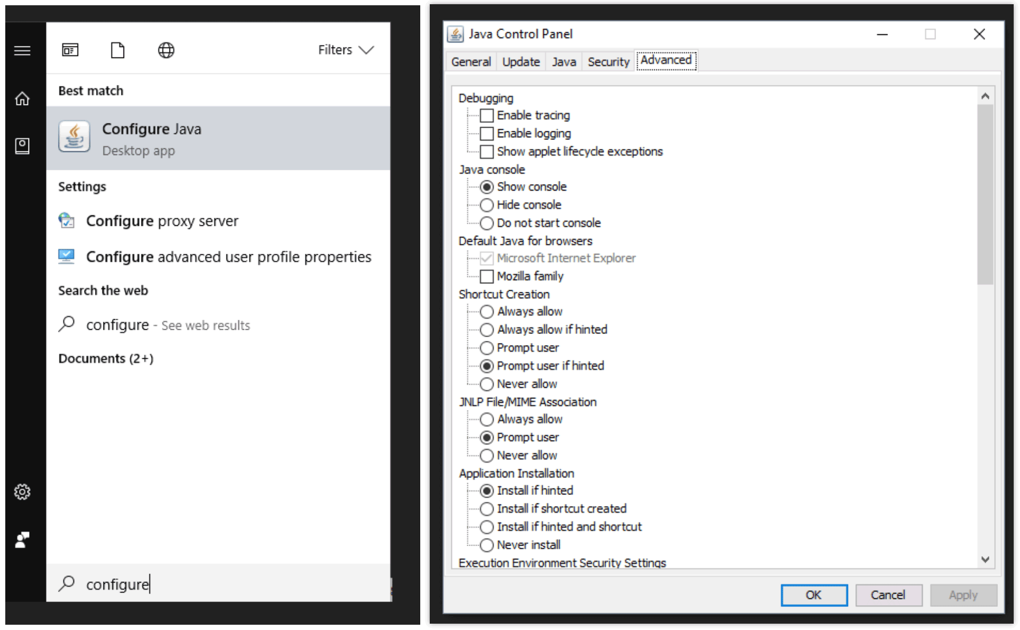1020x630 pixels.
Task: Open Configure proxy server settings
Action: 162,221
